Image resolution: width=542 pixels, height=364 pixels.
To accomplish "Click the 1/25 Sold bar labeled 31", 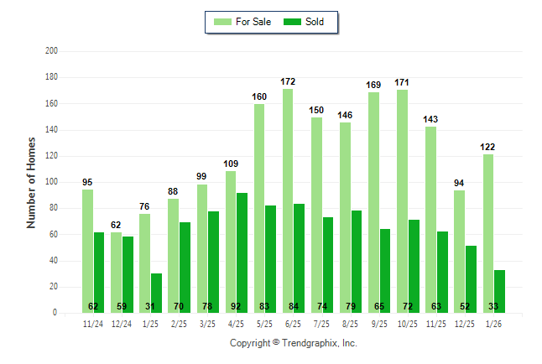I will tap(156, 293).
